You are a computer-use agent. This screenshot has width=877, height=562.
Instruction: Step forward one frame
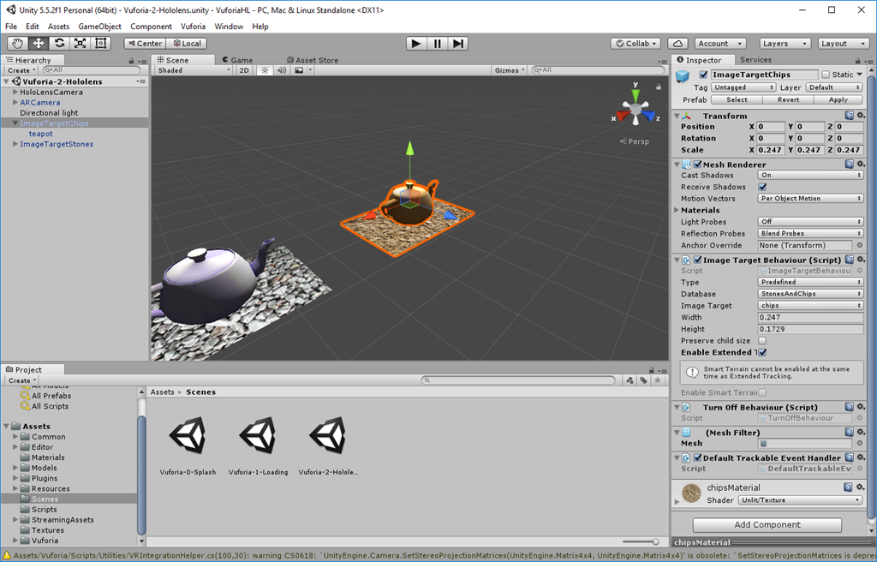(x=457, y=43)
